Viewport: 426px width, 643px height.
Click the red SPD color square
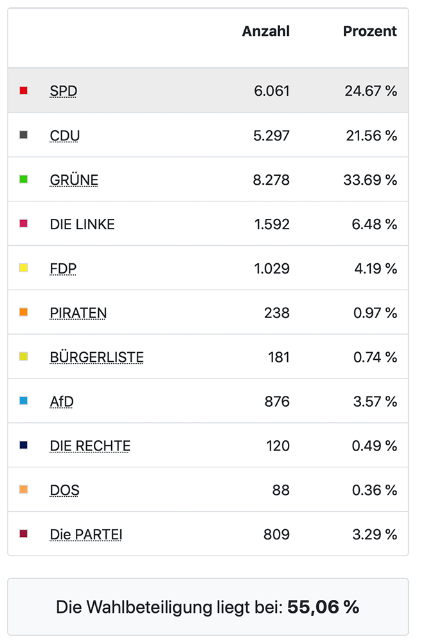[x=24, y=91]
